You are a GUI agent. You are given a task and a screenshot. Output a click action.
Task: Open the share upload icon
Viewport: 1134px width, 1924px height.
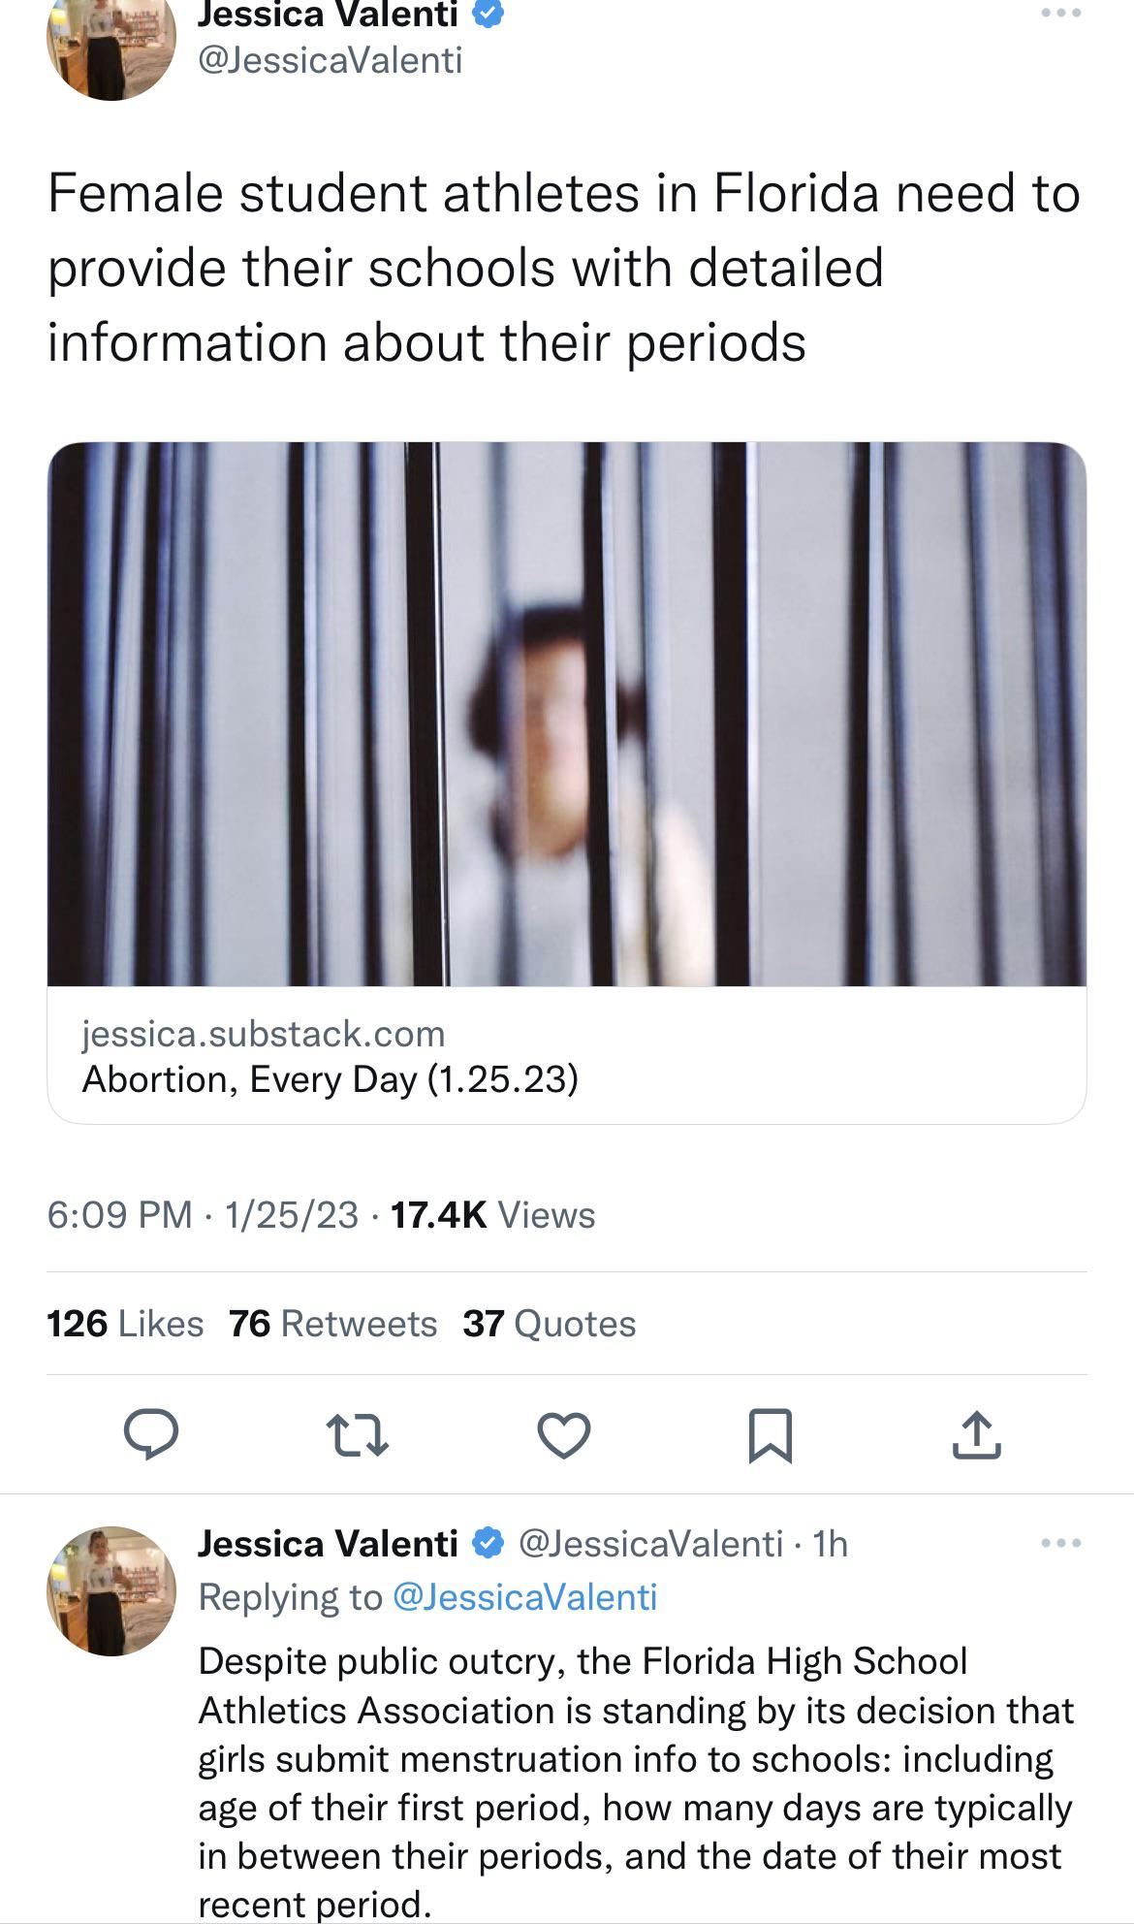[x=976, y=1434]
